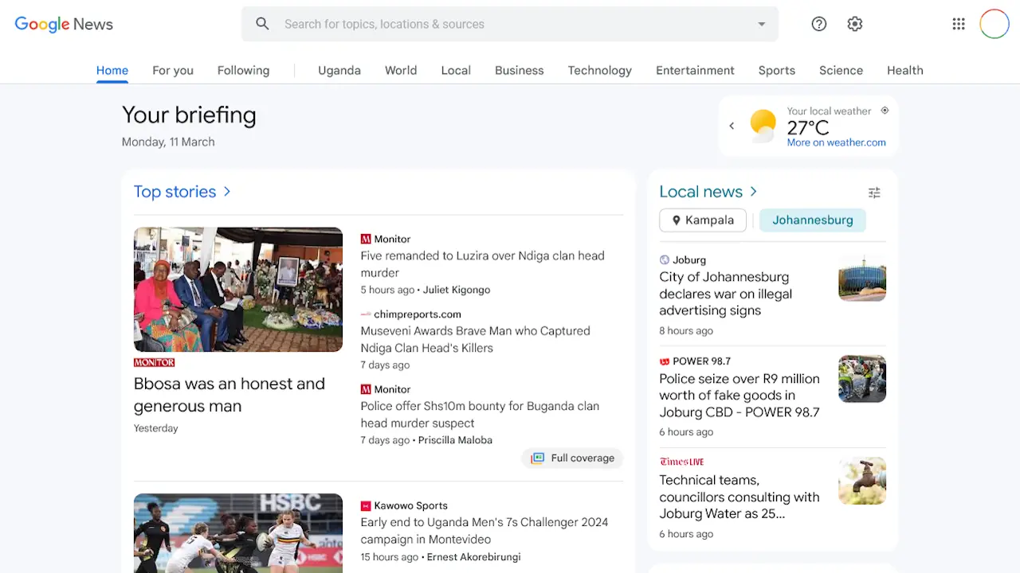1020x573 pixels.
Task: Open the Google account avatar
Action: coord(994,24)
